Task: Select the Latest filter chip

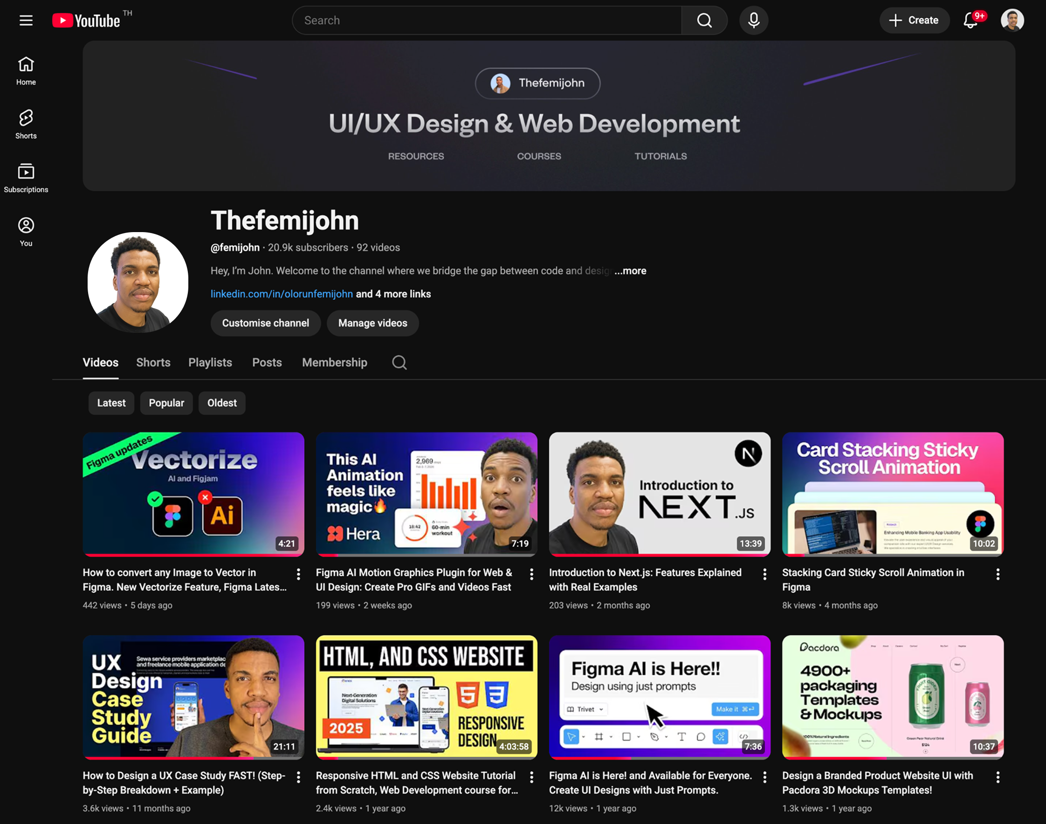Action: (x=111, y=403)
